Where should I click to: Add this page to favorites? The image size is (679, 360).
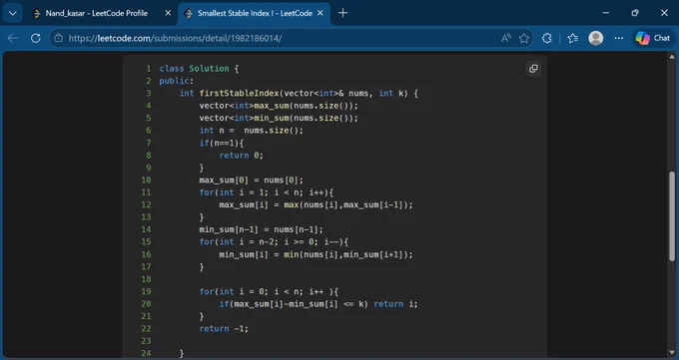(524, 38)
